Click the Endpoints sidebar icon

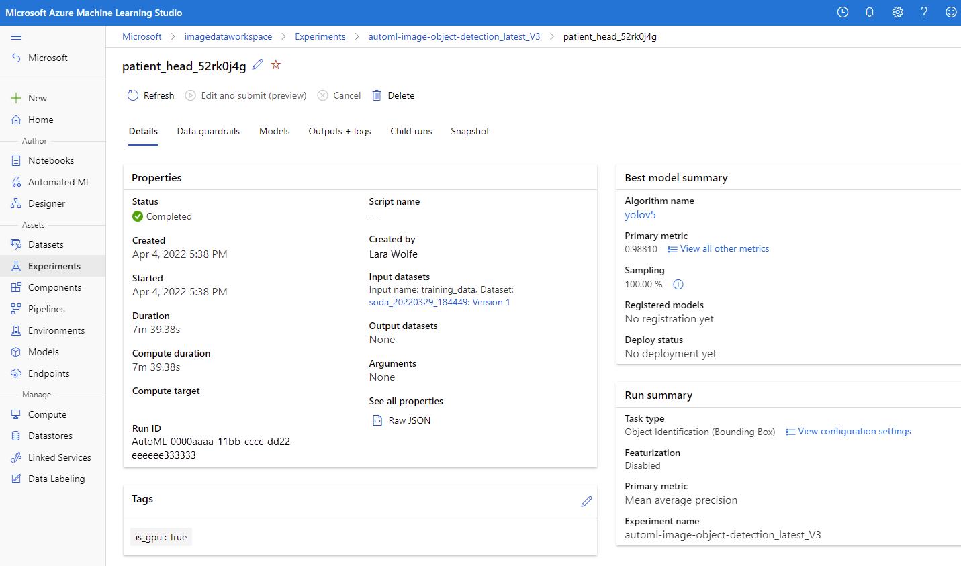(x=16, y=373)
